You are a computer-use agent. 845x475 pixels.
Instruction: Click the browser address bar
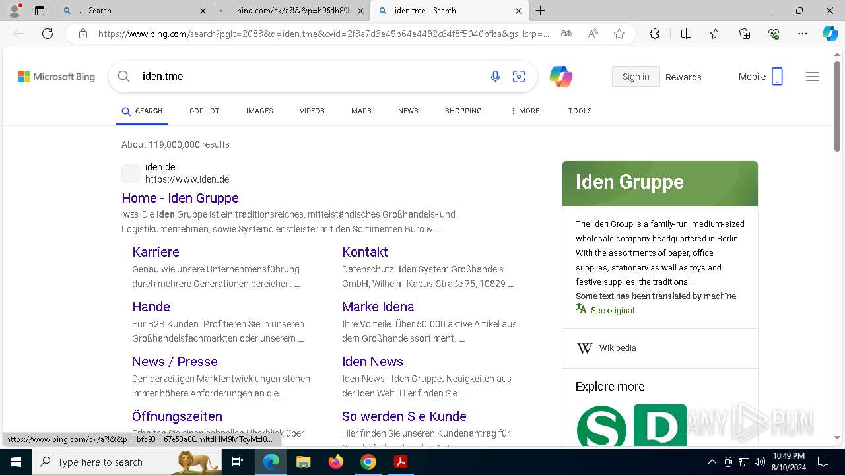[x=323, y=34]
